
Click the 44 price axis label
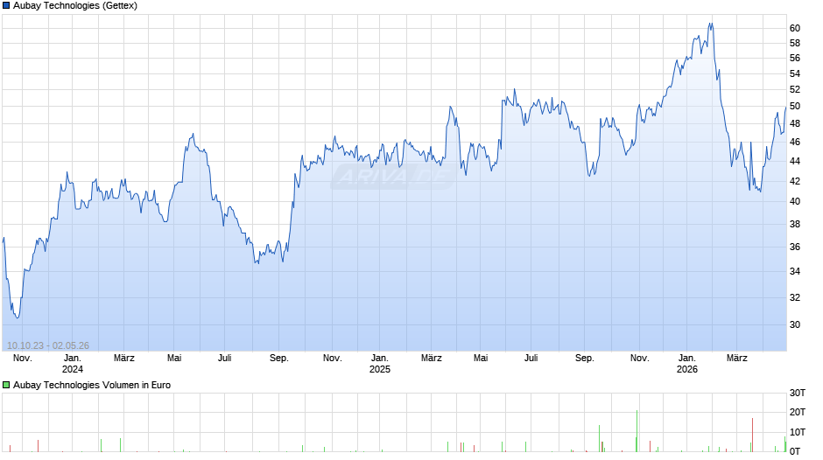click(x=795, y=161)
